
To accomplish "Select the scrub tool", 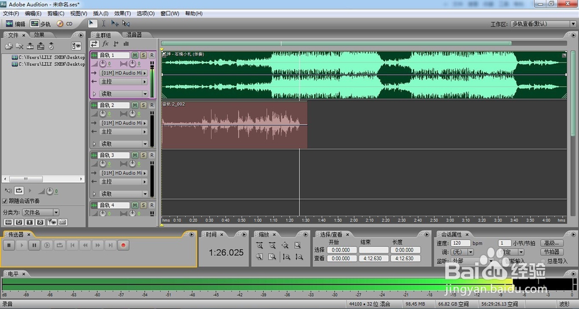I will pos(126,24).
